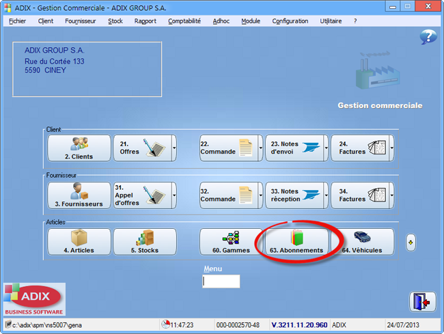Click the exit door icon button
This screenshot has height=334, width=444.
(x=422, y=302)
